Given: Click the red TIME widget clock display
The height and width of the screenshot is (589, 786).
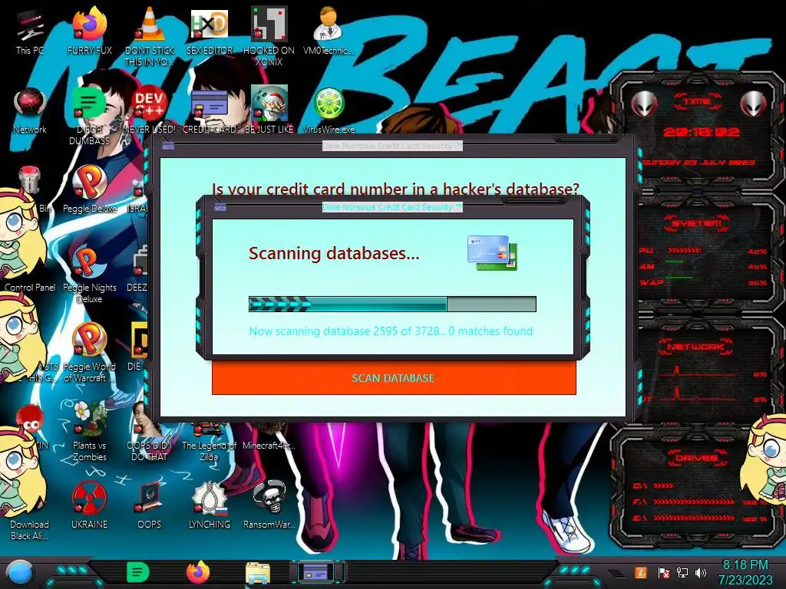Looking at the screenshot, I should (x=702, y=132).
